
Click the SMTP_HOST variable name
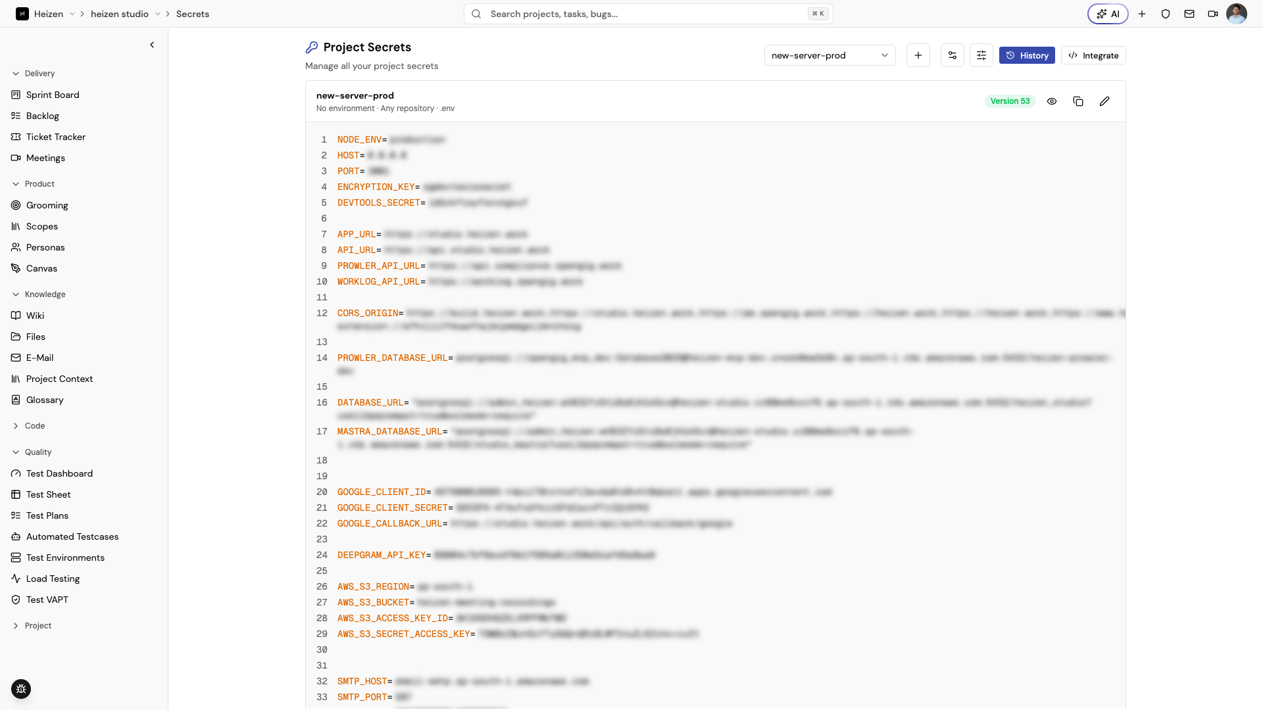coord(362,681)
